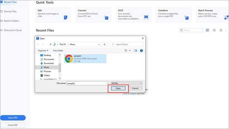Select the sample2 Chrome HTML file
Viewport: 229px width, 129px height.
pyautogui.click(x=85, y=59)
